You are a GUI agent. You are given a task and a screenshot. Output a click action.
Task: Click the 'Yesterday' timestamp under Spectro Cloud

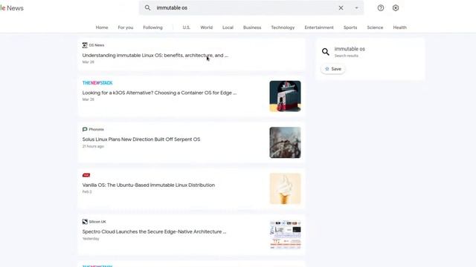(91, 239)
